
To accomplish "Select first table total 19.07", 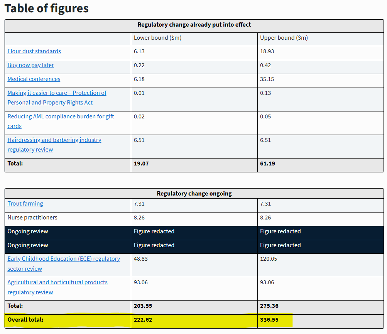I will click(141, 164).
